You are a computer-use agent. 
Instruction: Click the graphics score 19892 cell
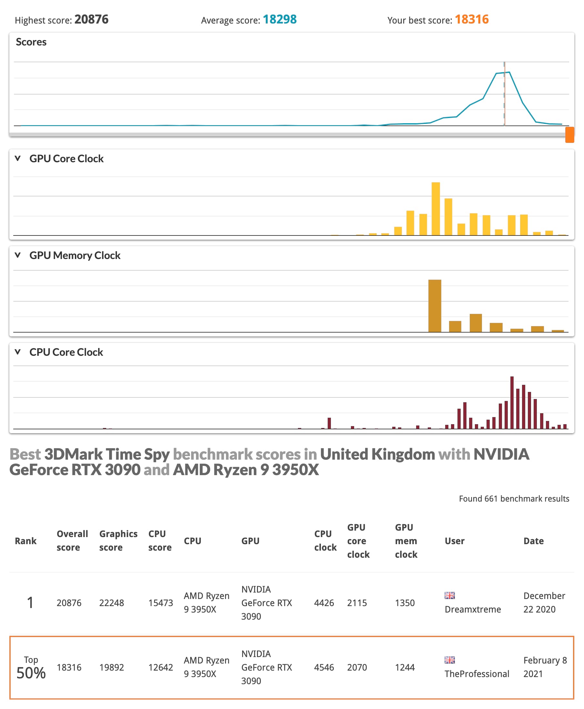pos(112,667)
